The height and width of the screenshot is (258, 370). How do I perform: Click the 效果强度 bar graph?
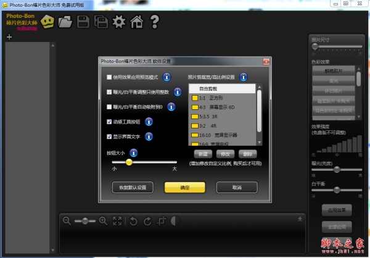338,144
